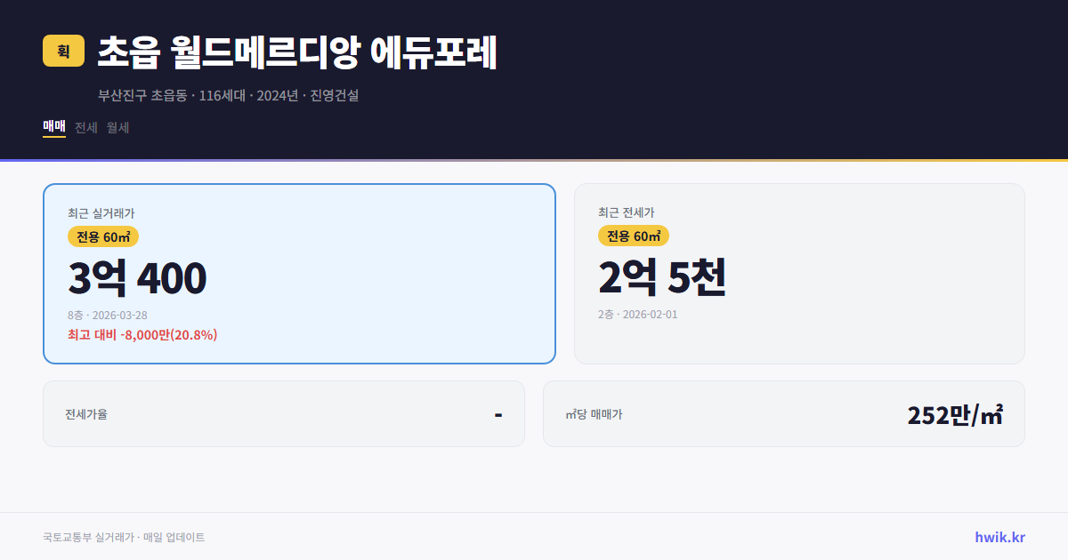Click the 최근 전세가 card
This screenshot has height=560, width=1068.
click(799, 273)
